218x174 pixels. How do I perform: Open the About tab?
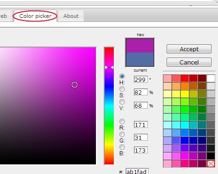[71, 16]
